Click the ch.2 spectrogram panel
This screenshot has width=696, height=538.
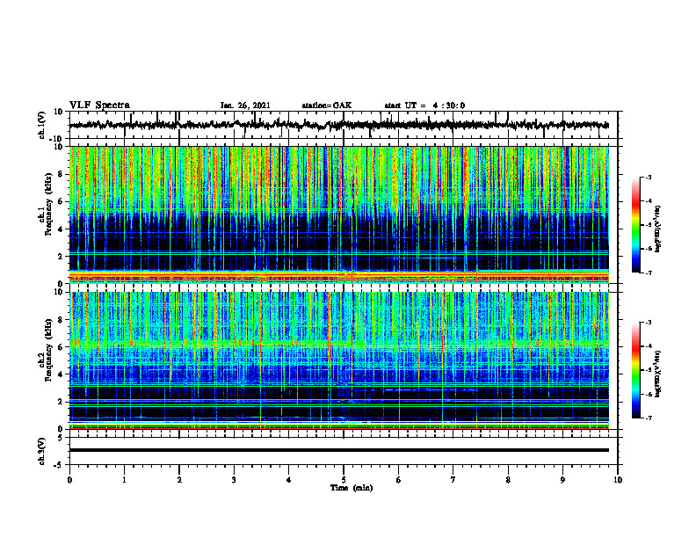338,360
